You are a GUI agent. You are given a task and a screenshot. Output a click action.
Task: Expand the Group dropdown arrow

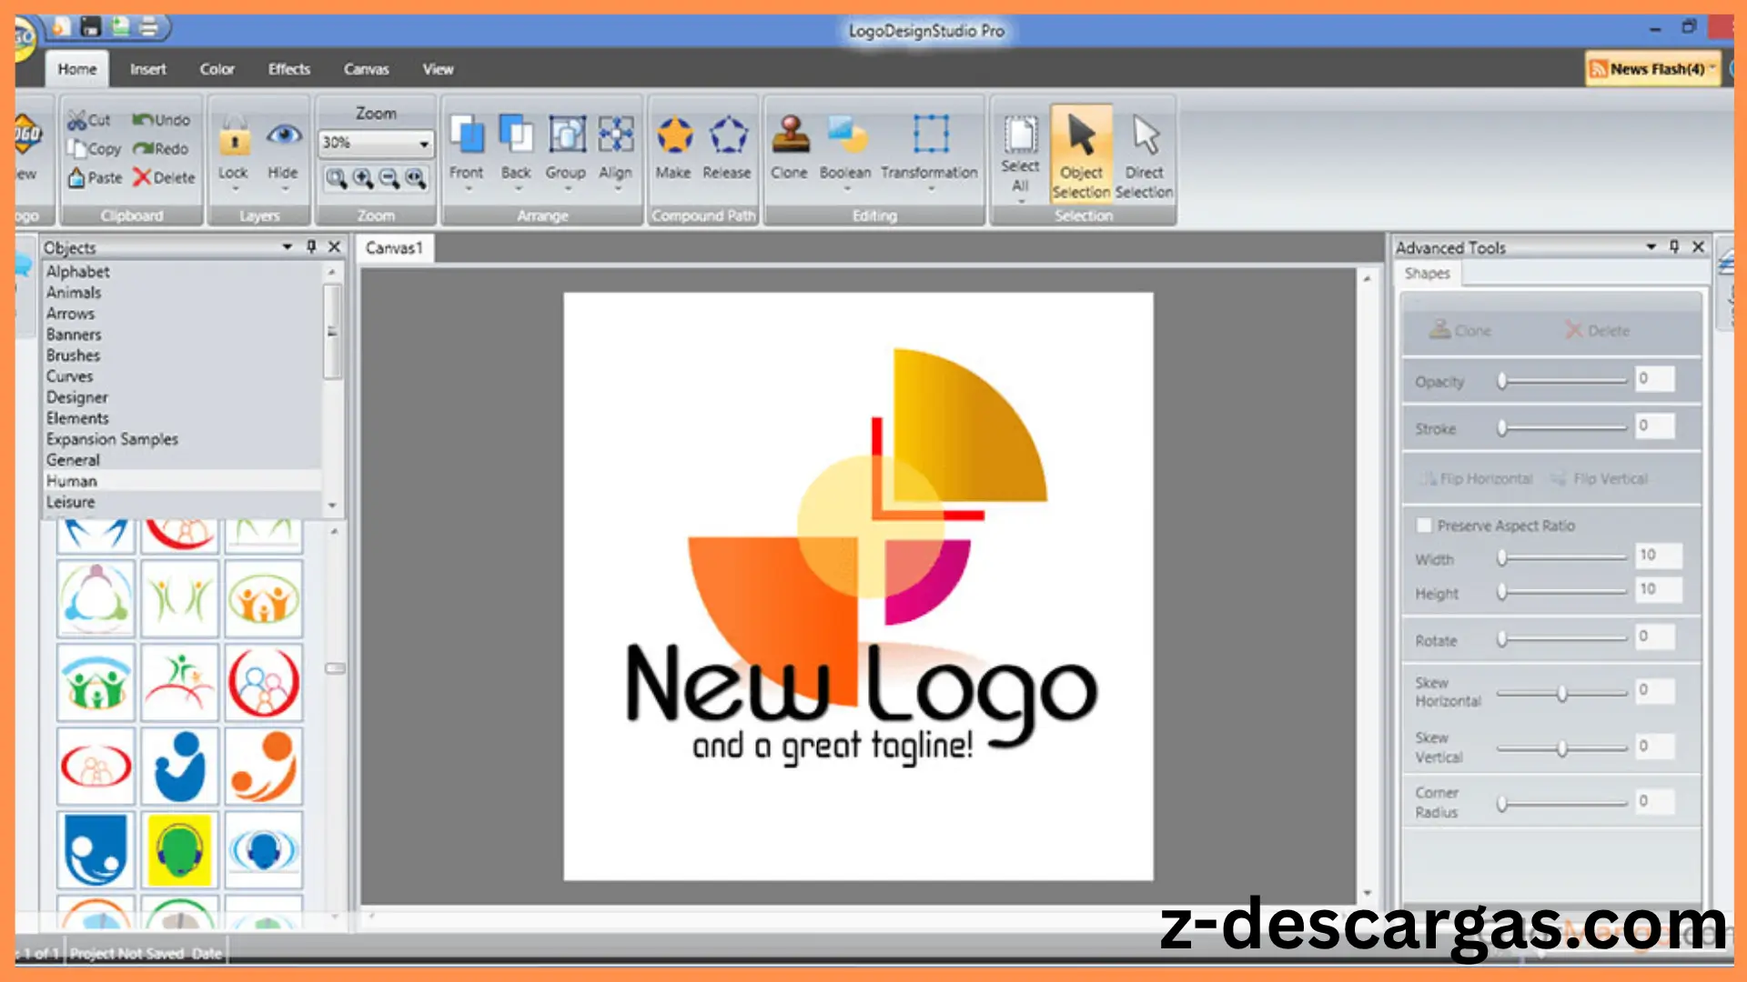click(x=568, y=189)
